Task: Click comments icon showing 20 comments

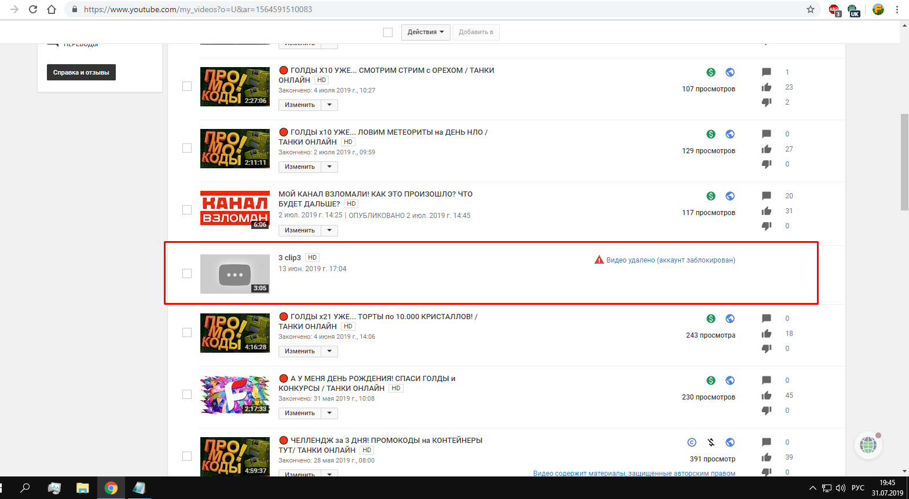Action: pyautogui.click(x=767, y=196)
